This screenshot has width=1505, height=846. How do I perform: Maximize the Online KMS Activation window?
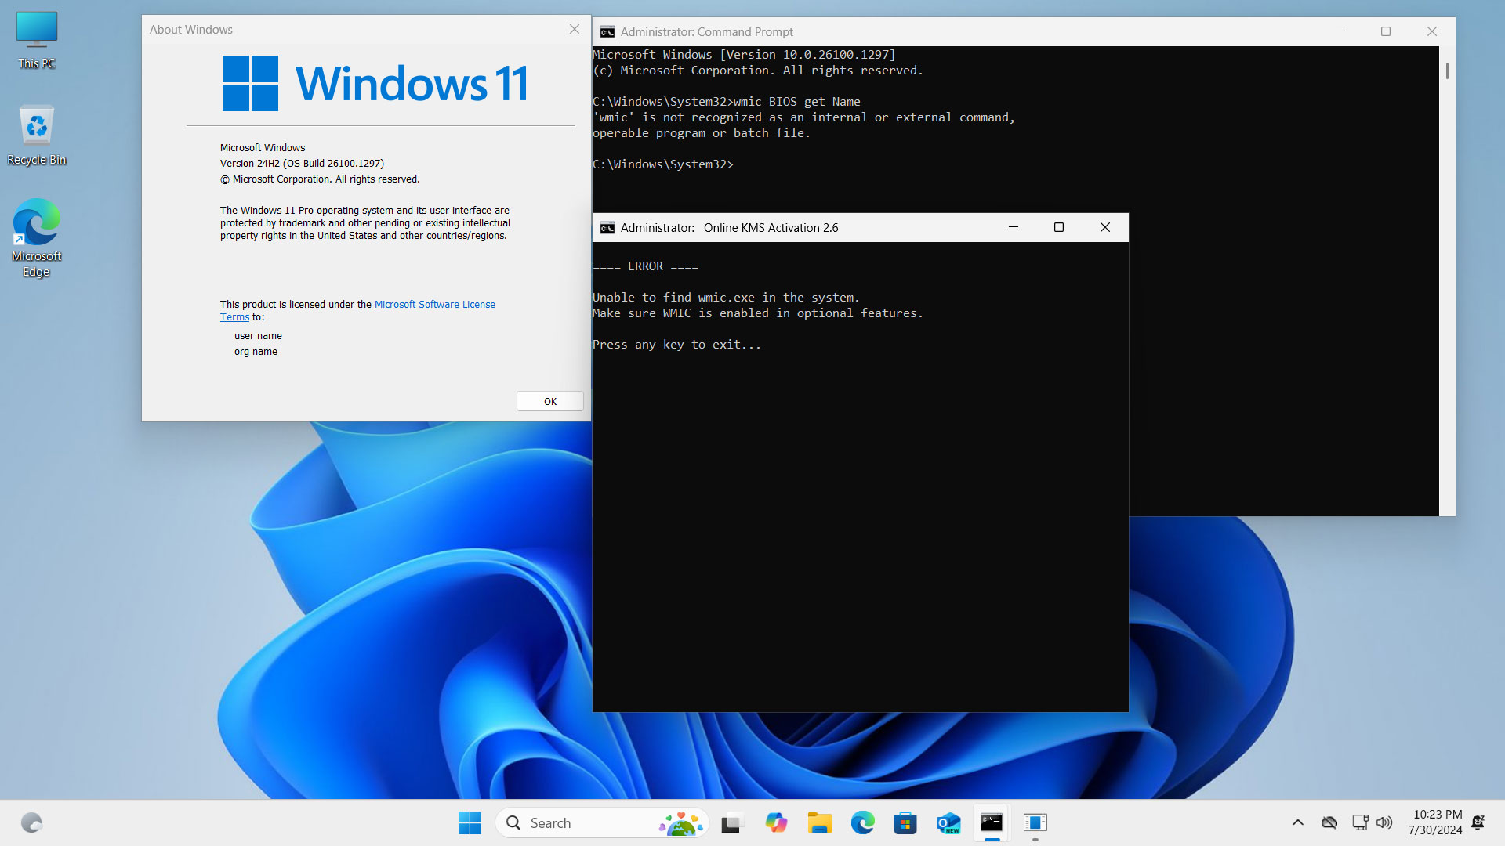pos(1059,227)
